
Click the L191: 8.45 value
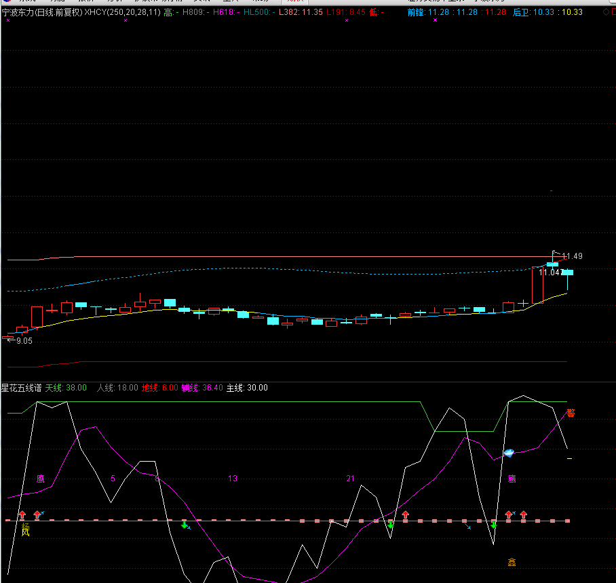click(x=346, y=12)
